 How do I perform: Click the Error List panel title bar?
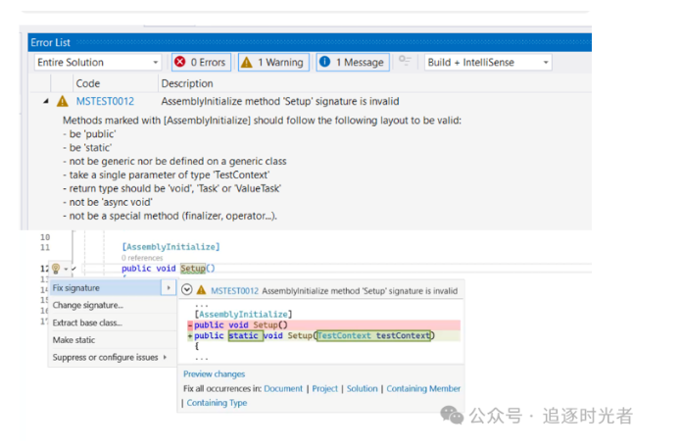pyautogui.click(x=310, y=42)
